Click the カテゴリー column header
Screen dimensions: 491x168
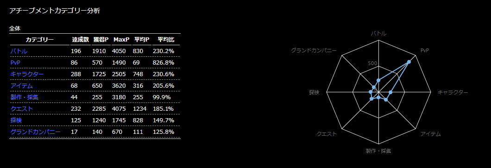click(40, 40)
